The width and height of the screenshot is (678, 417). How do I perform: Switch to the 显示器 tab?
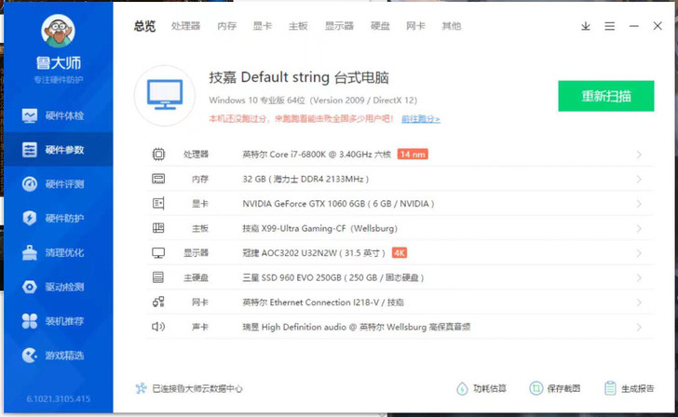click(x=339, y=26)
